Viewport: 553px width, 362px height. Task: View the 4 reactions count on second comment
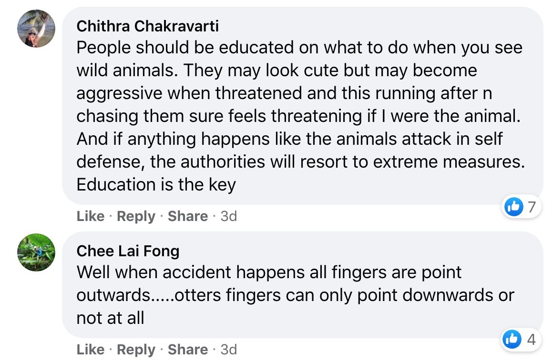[x=532, y=340]
